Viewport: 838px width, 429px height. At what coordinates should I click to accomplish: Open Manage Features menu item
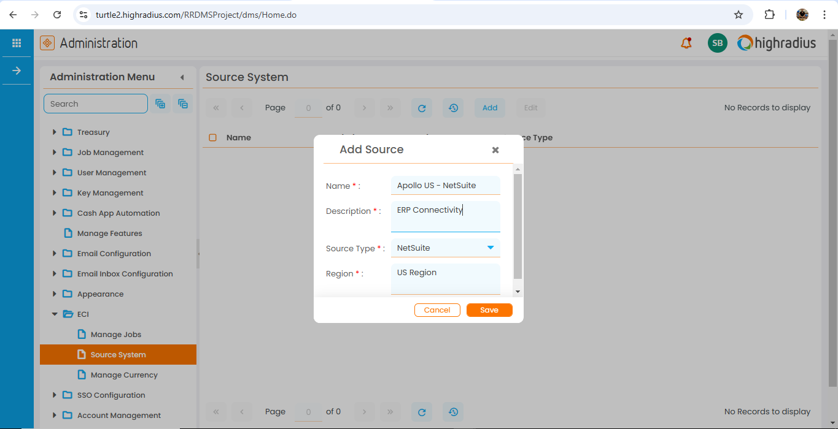coord(109,233)
